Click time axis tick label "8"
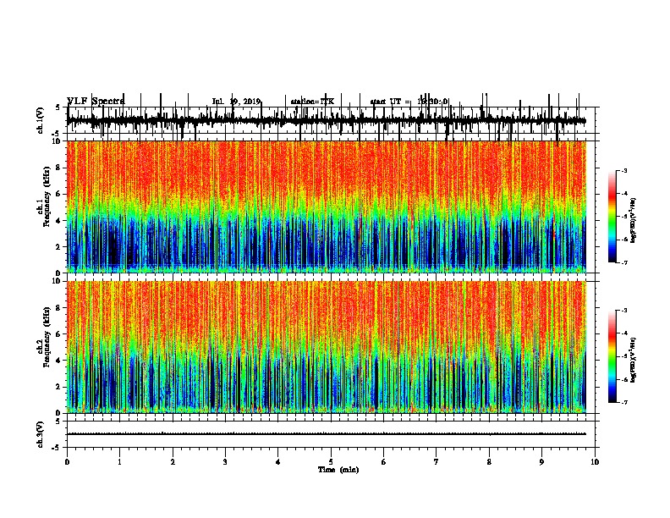The image size is (670, 518). (489, 462)
